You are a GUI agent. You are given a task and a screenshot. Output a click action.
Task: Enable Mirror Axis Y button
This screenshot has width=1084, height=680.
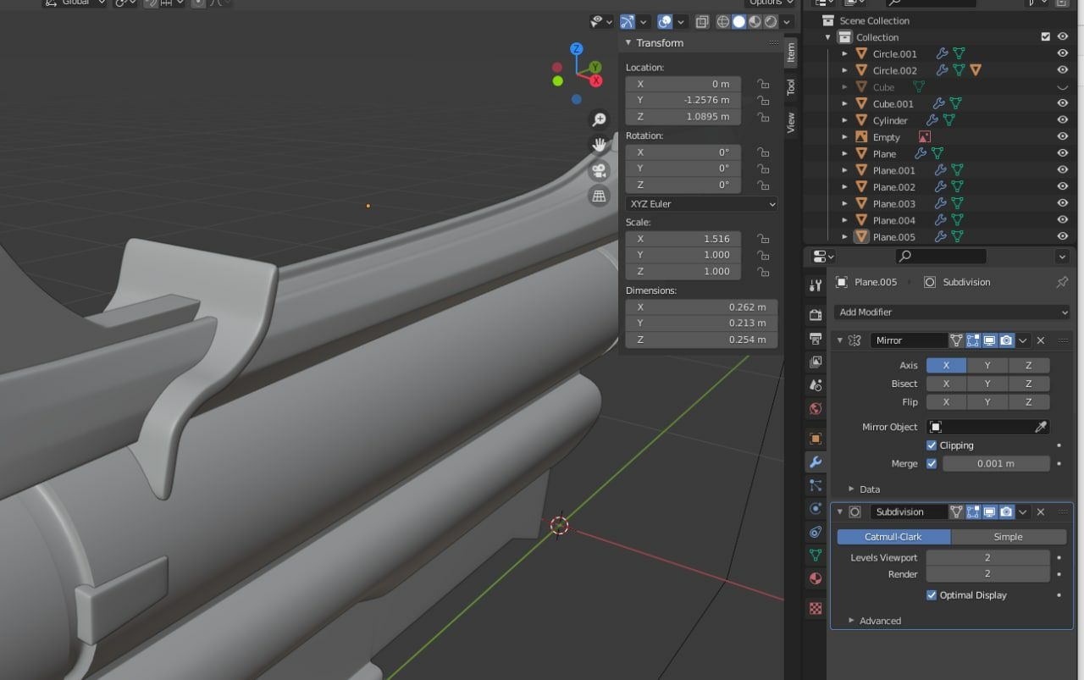[987, 366]
